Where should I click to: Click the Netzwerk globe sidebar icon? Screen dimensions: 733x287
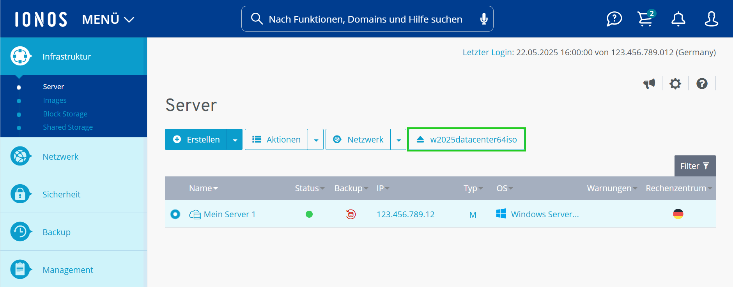coord(20,157)
